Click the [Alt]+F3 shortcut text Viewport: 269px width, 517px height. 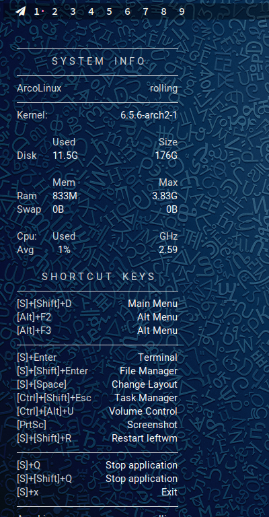coord(34,331)
